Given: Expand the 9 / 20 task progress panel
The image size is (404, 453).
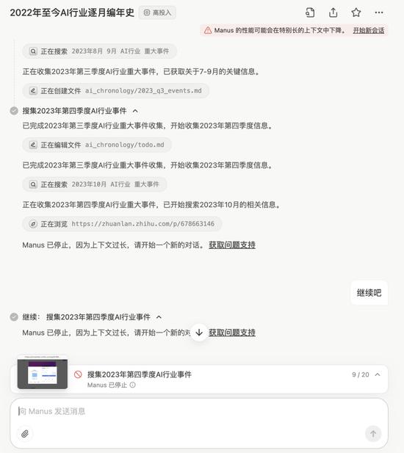Looking at the screenshot, I should (x=378, y=374).
